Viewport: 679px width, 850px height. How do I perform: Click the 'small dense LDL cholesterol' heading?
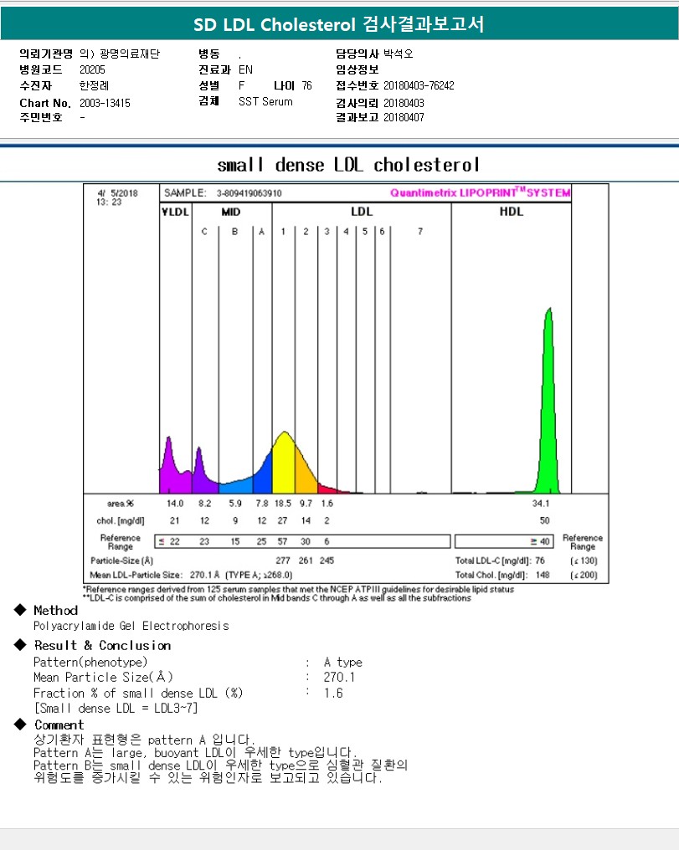348,165
